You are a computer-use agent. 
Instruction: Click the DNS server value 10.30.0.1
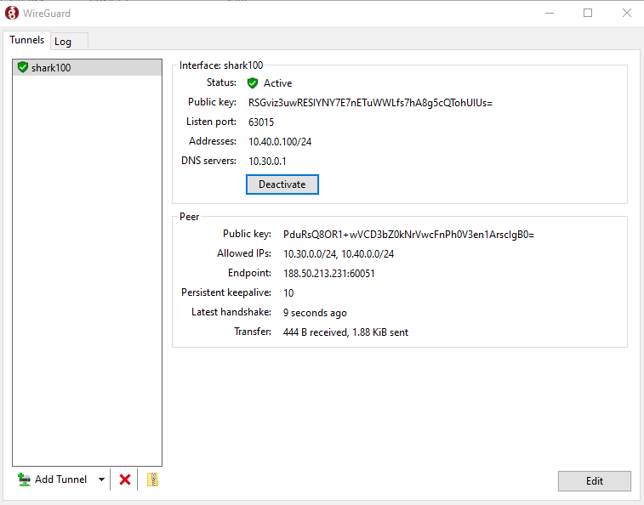[267, 162]
